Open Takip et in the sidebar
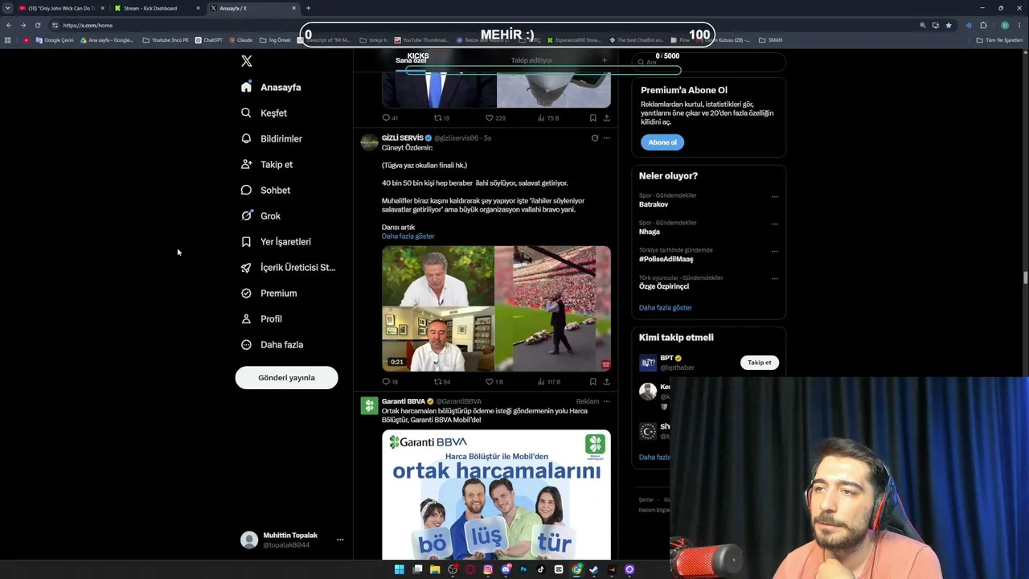The image size is (1029, 579). coord(267,164)
